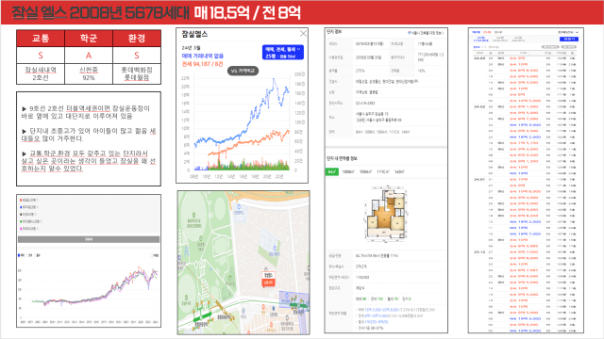Remove the green legend series in comparison chart
The width and height of the screenshot is (604, 339).
click(41, 221)
